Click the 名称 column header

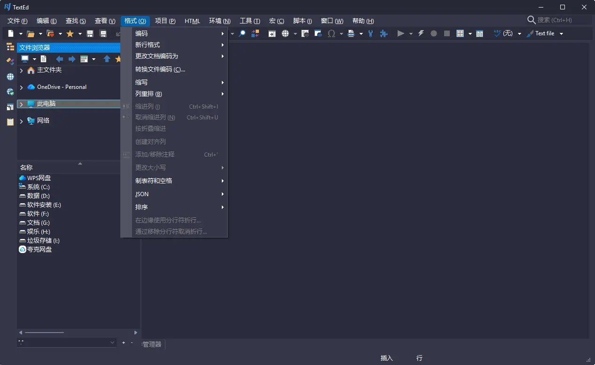point(26,167)
